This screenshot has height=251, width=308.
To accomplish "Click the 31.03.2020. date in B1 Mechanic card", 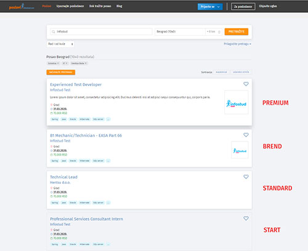I will point(60,151).
